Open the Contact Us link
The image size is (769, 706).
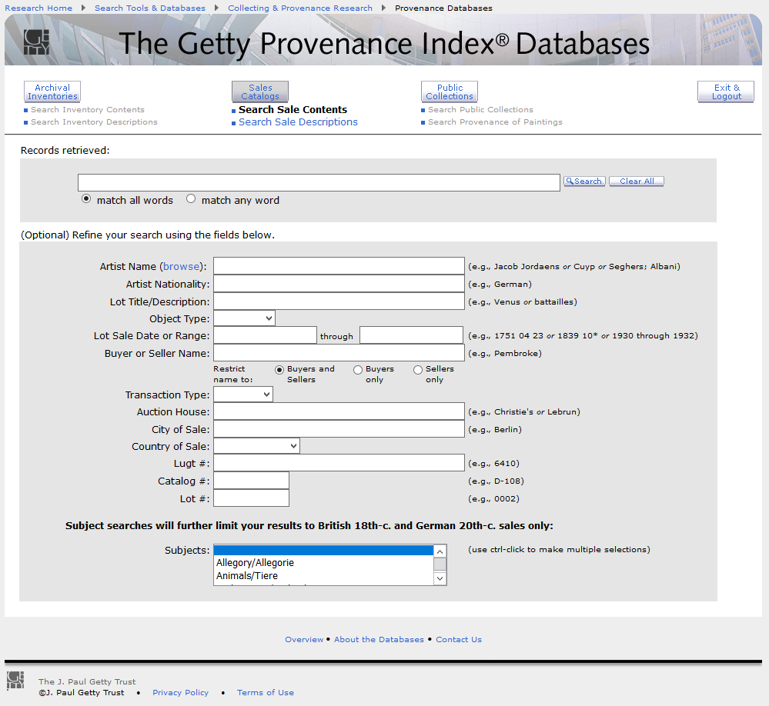(x=459, y=639)
